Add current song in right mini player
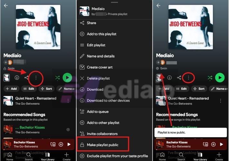Viewport: 229px width, 161px height. [213, 145]
